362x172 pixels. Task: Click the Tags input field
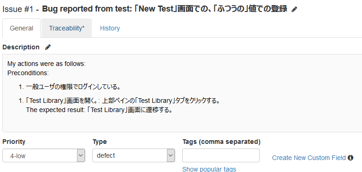coord(221,155)
